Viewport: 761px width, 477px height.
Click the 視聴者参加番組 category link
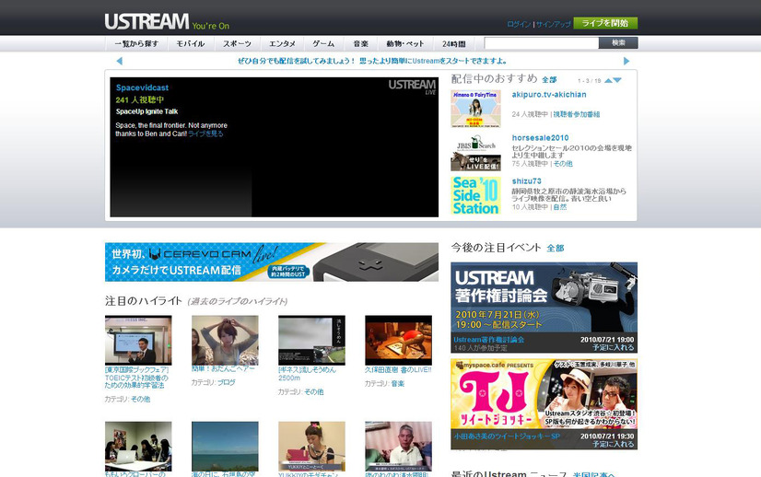pyautogui.click(x=577, y=114)
